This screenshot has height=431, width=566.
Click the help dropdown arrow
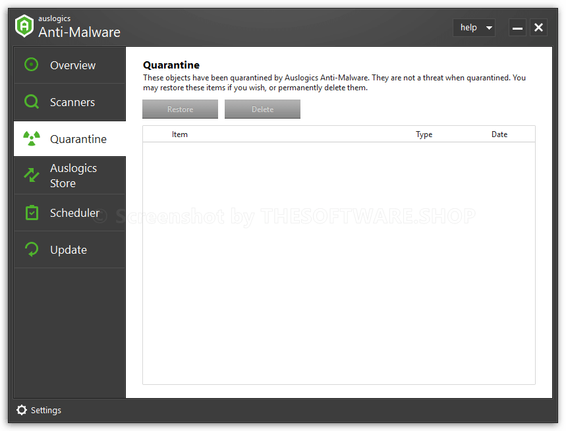[489, 28]
